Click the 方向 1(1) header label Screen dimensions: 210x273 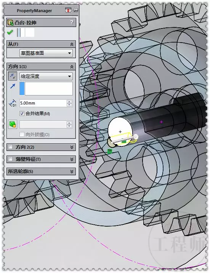(17, 67)
